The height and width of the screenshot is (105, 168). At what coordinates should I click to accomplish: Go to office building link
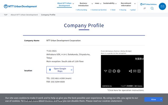click(81, 10)
